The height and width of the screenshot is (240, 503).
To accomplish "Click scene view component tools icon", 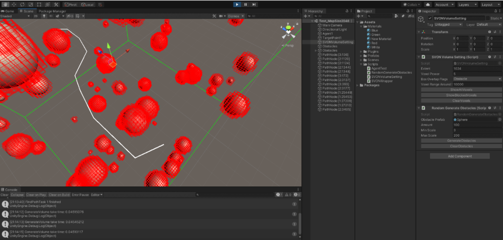I will pos(214,16).
